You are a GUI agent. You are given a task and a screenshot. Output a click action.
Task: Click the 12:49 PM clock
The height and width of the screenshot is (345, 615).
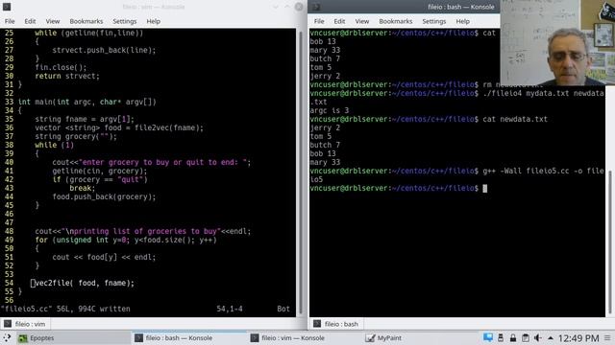(x=578, y=338)
